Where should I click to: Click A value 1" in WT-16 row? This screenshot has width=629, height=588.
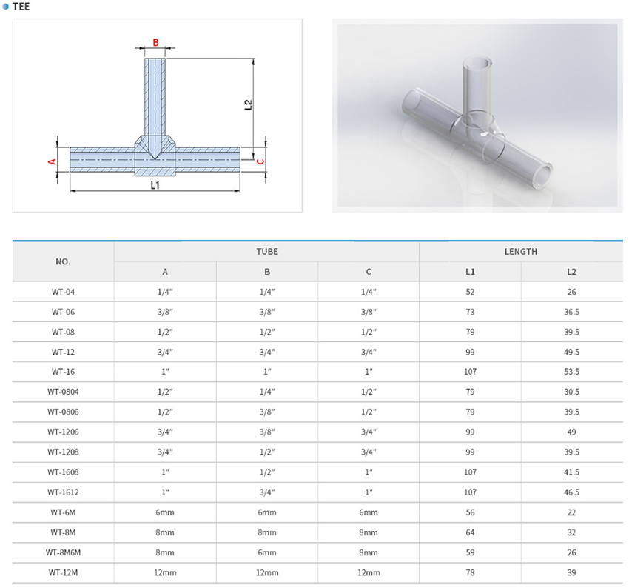(165, 372)
